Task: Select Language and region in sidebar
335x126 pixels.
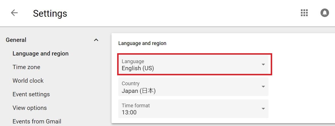Action: tap(41, 54)
